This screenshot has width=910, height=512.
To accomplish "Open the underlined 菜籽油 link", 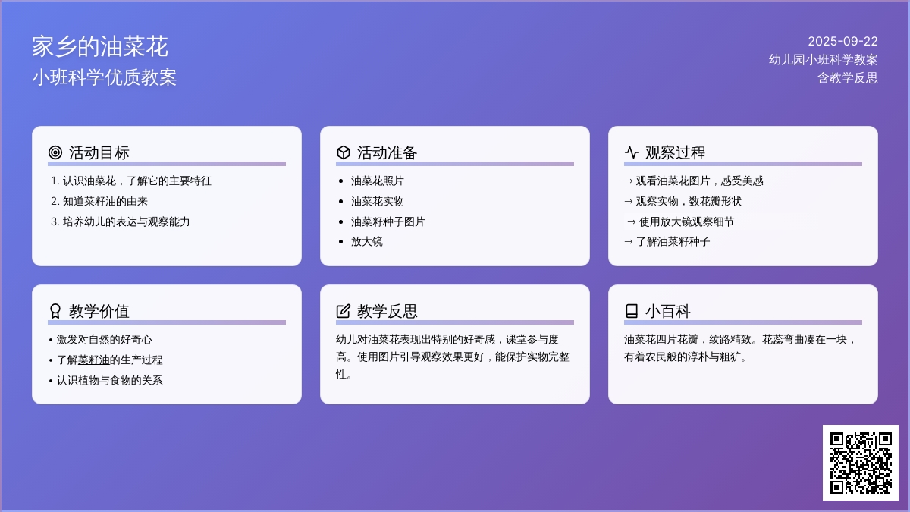I will pos(93,360).
